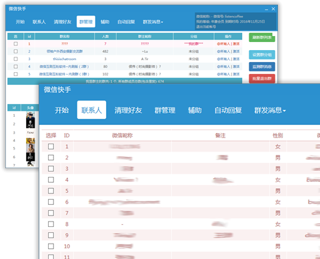Select the avatar in member row 5
The height and width of the screenshot is (259, 320).
pos(30,148)
